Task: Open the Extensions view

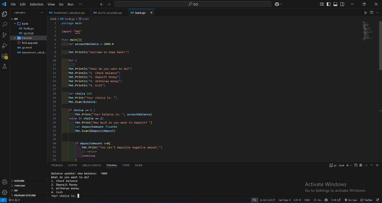Action: pos(4,56)
